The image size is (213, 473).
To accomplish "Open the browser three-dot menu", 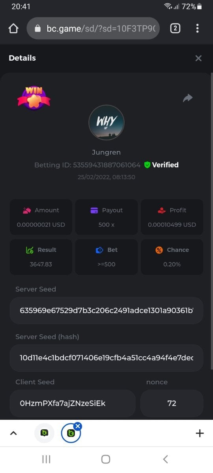I will 197,28.
